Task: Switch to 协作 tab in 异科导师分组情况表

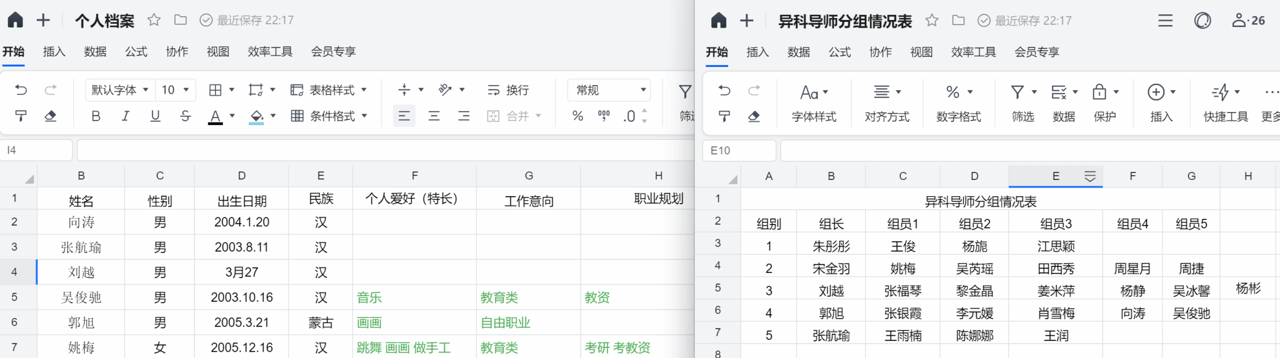Action: click(x=881, y=52)
